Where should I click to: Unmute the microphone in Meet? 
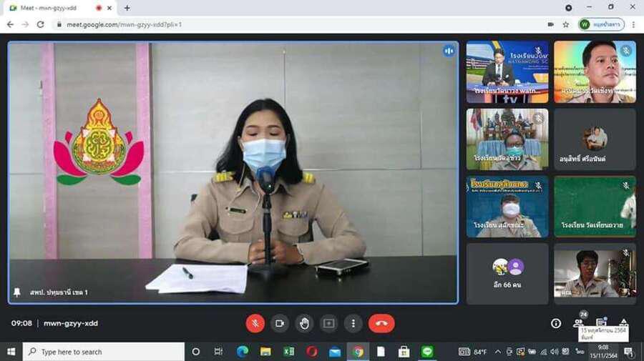point(255,323)
